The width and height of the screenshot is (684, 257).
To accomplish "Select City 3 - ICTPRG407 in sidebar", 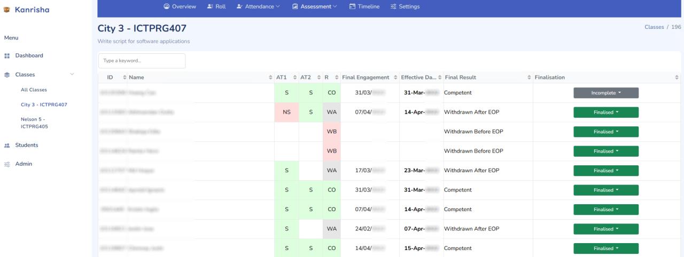I will point(44,105).
